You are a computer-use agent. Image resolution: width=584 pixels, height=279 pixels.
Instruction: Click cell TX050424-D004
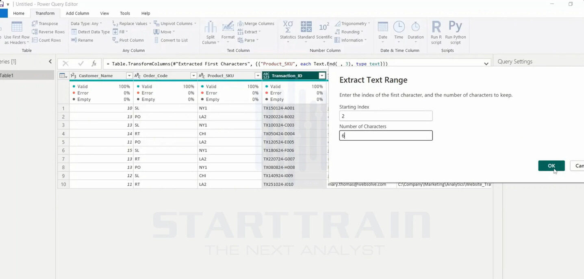(294, 133)
